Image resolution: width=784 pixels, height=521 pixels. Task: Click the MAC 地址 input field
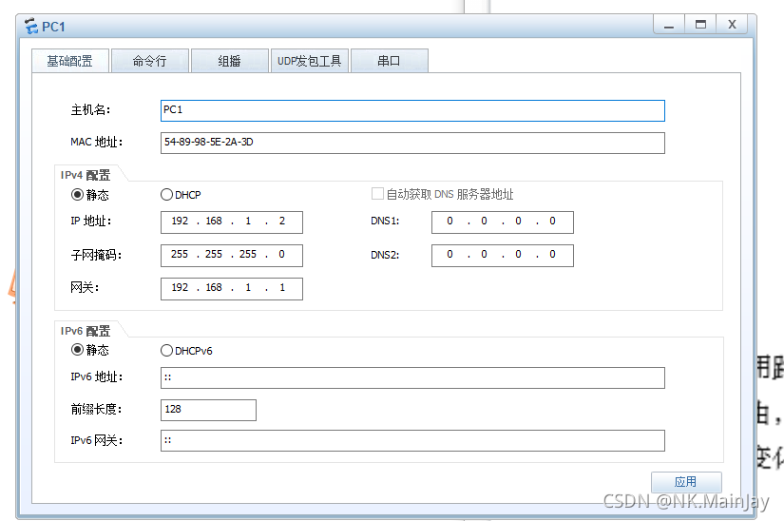coord(412,143)
